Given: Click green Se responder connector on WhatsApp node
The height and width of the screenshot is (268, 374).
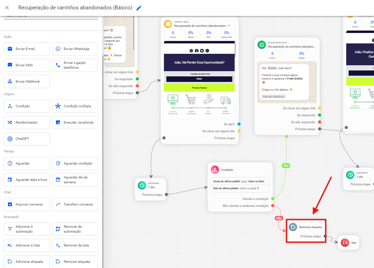Looking at the screenshot, I should click(x=319, y=115).
